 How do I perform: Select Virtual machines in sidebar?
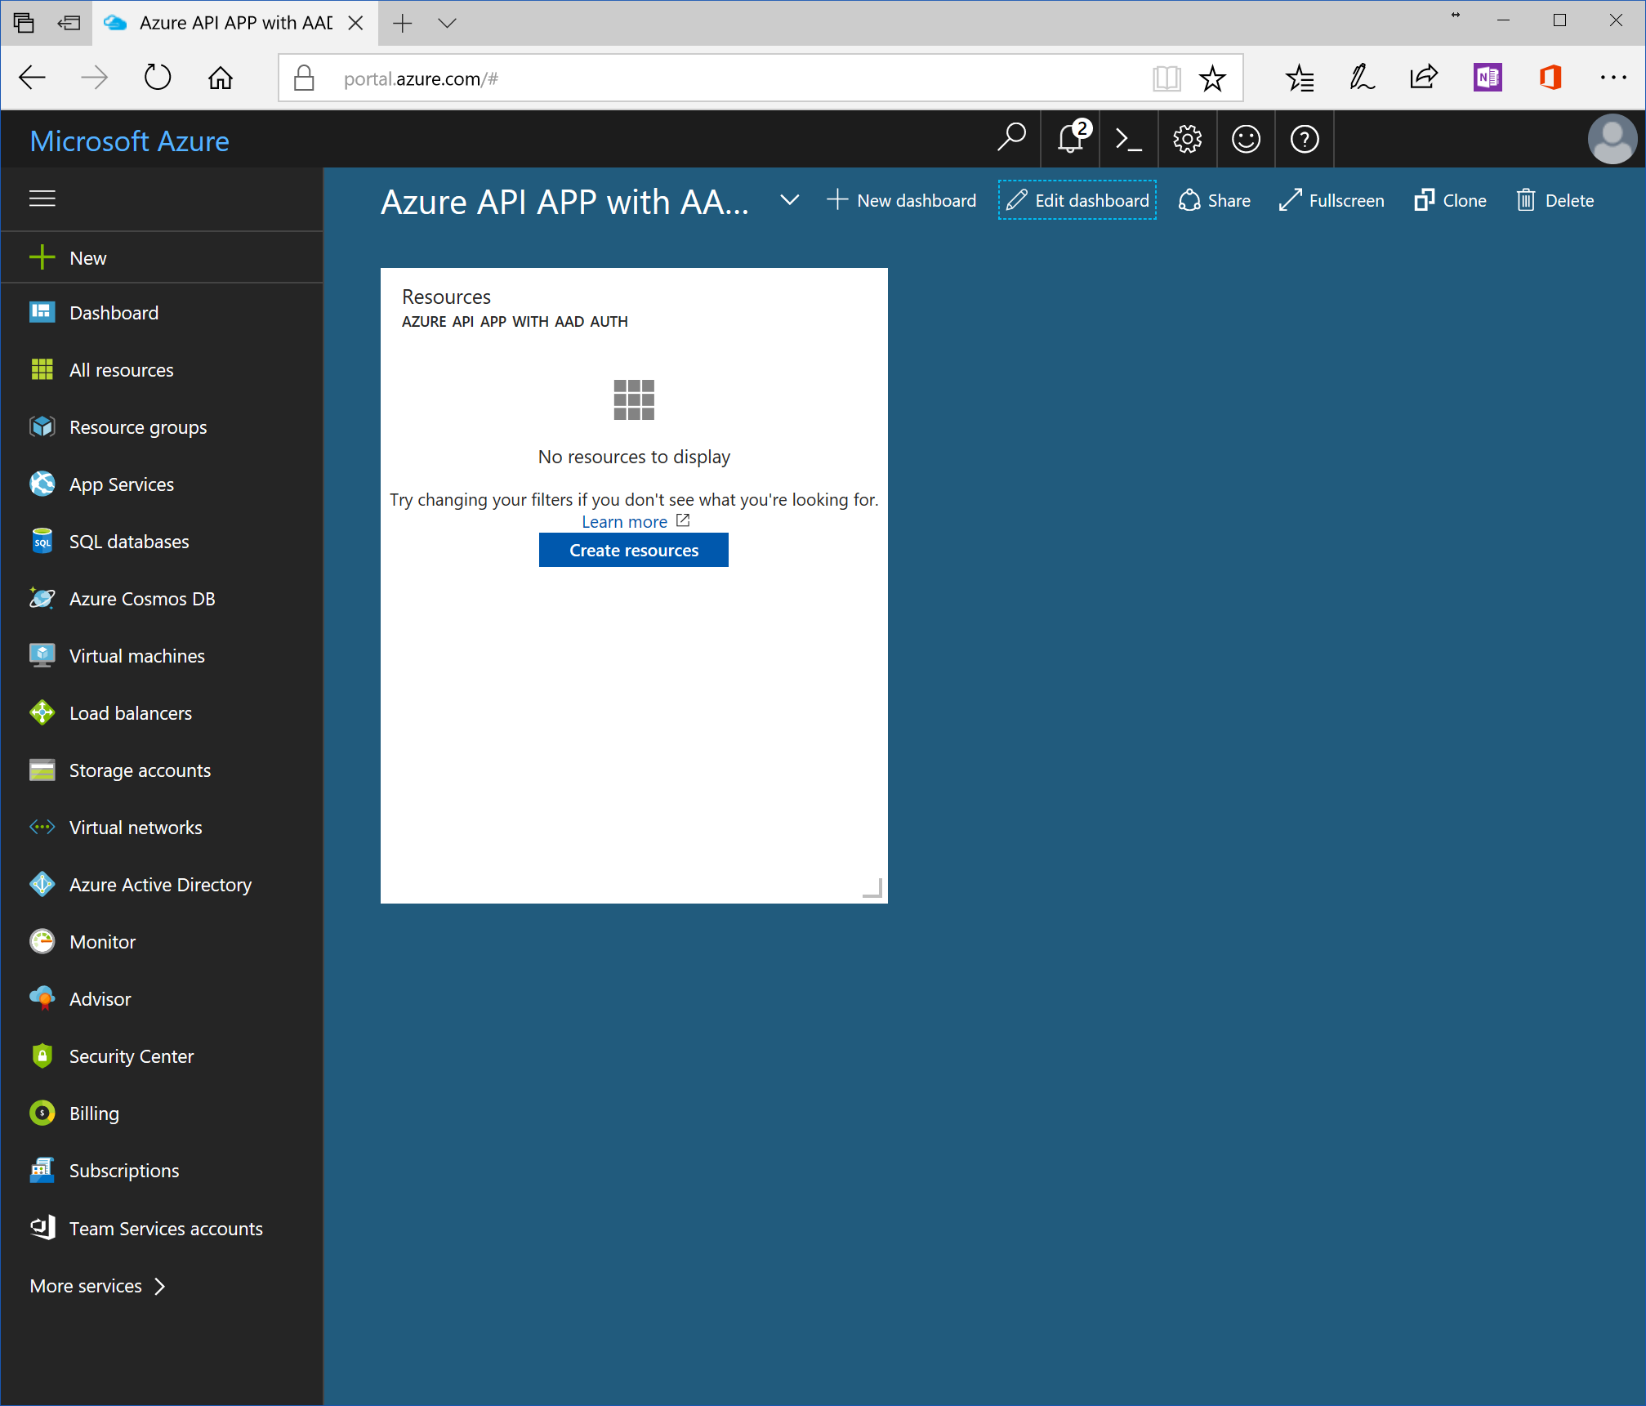pos(136,656)
